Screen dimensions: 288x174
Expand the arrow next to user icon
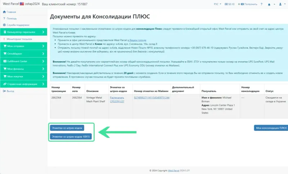tap(285, 4)
